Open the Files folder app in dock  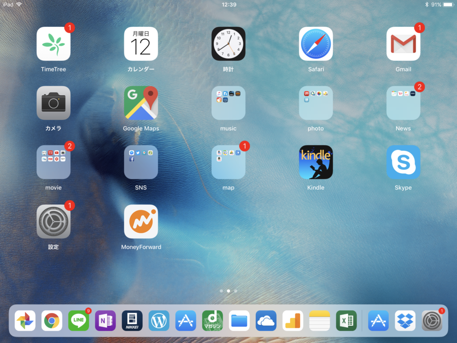point(239,321)
